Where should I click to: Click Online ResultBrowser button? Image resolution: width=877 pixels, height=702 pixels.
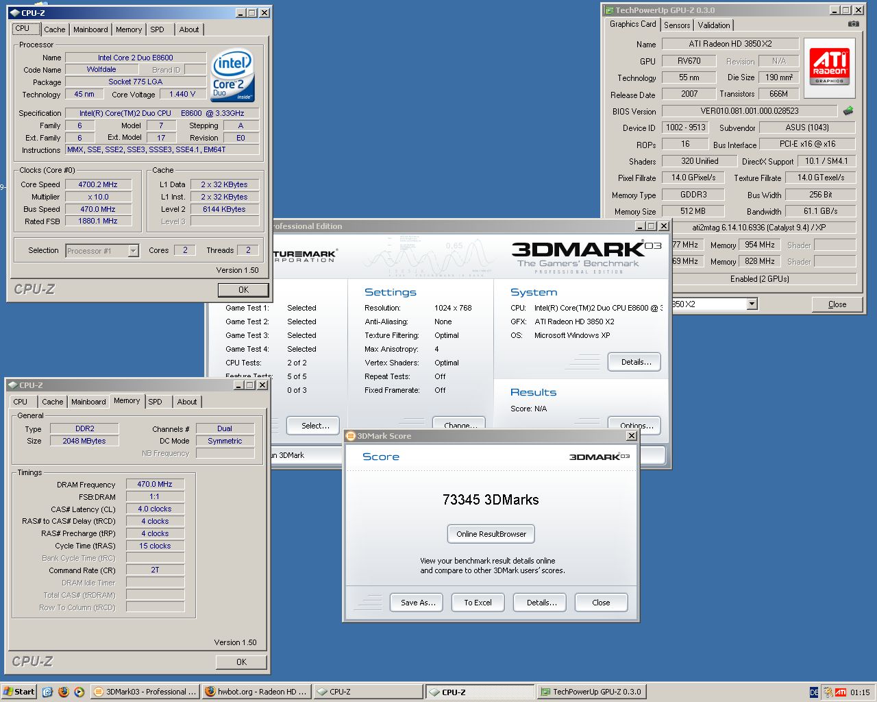pos(491,534)
